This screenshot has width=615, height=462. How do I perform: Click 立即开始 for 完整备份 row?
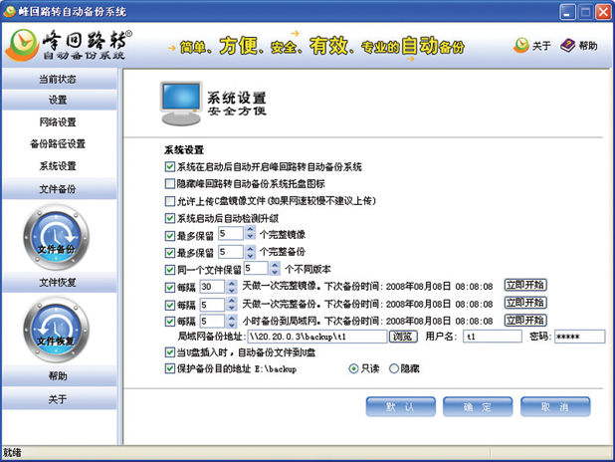tap(525, 303)
